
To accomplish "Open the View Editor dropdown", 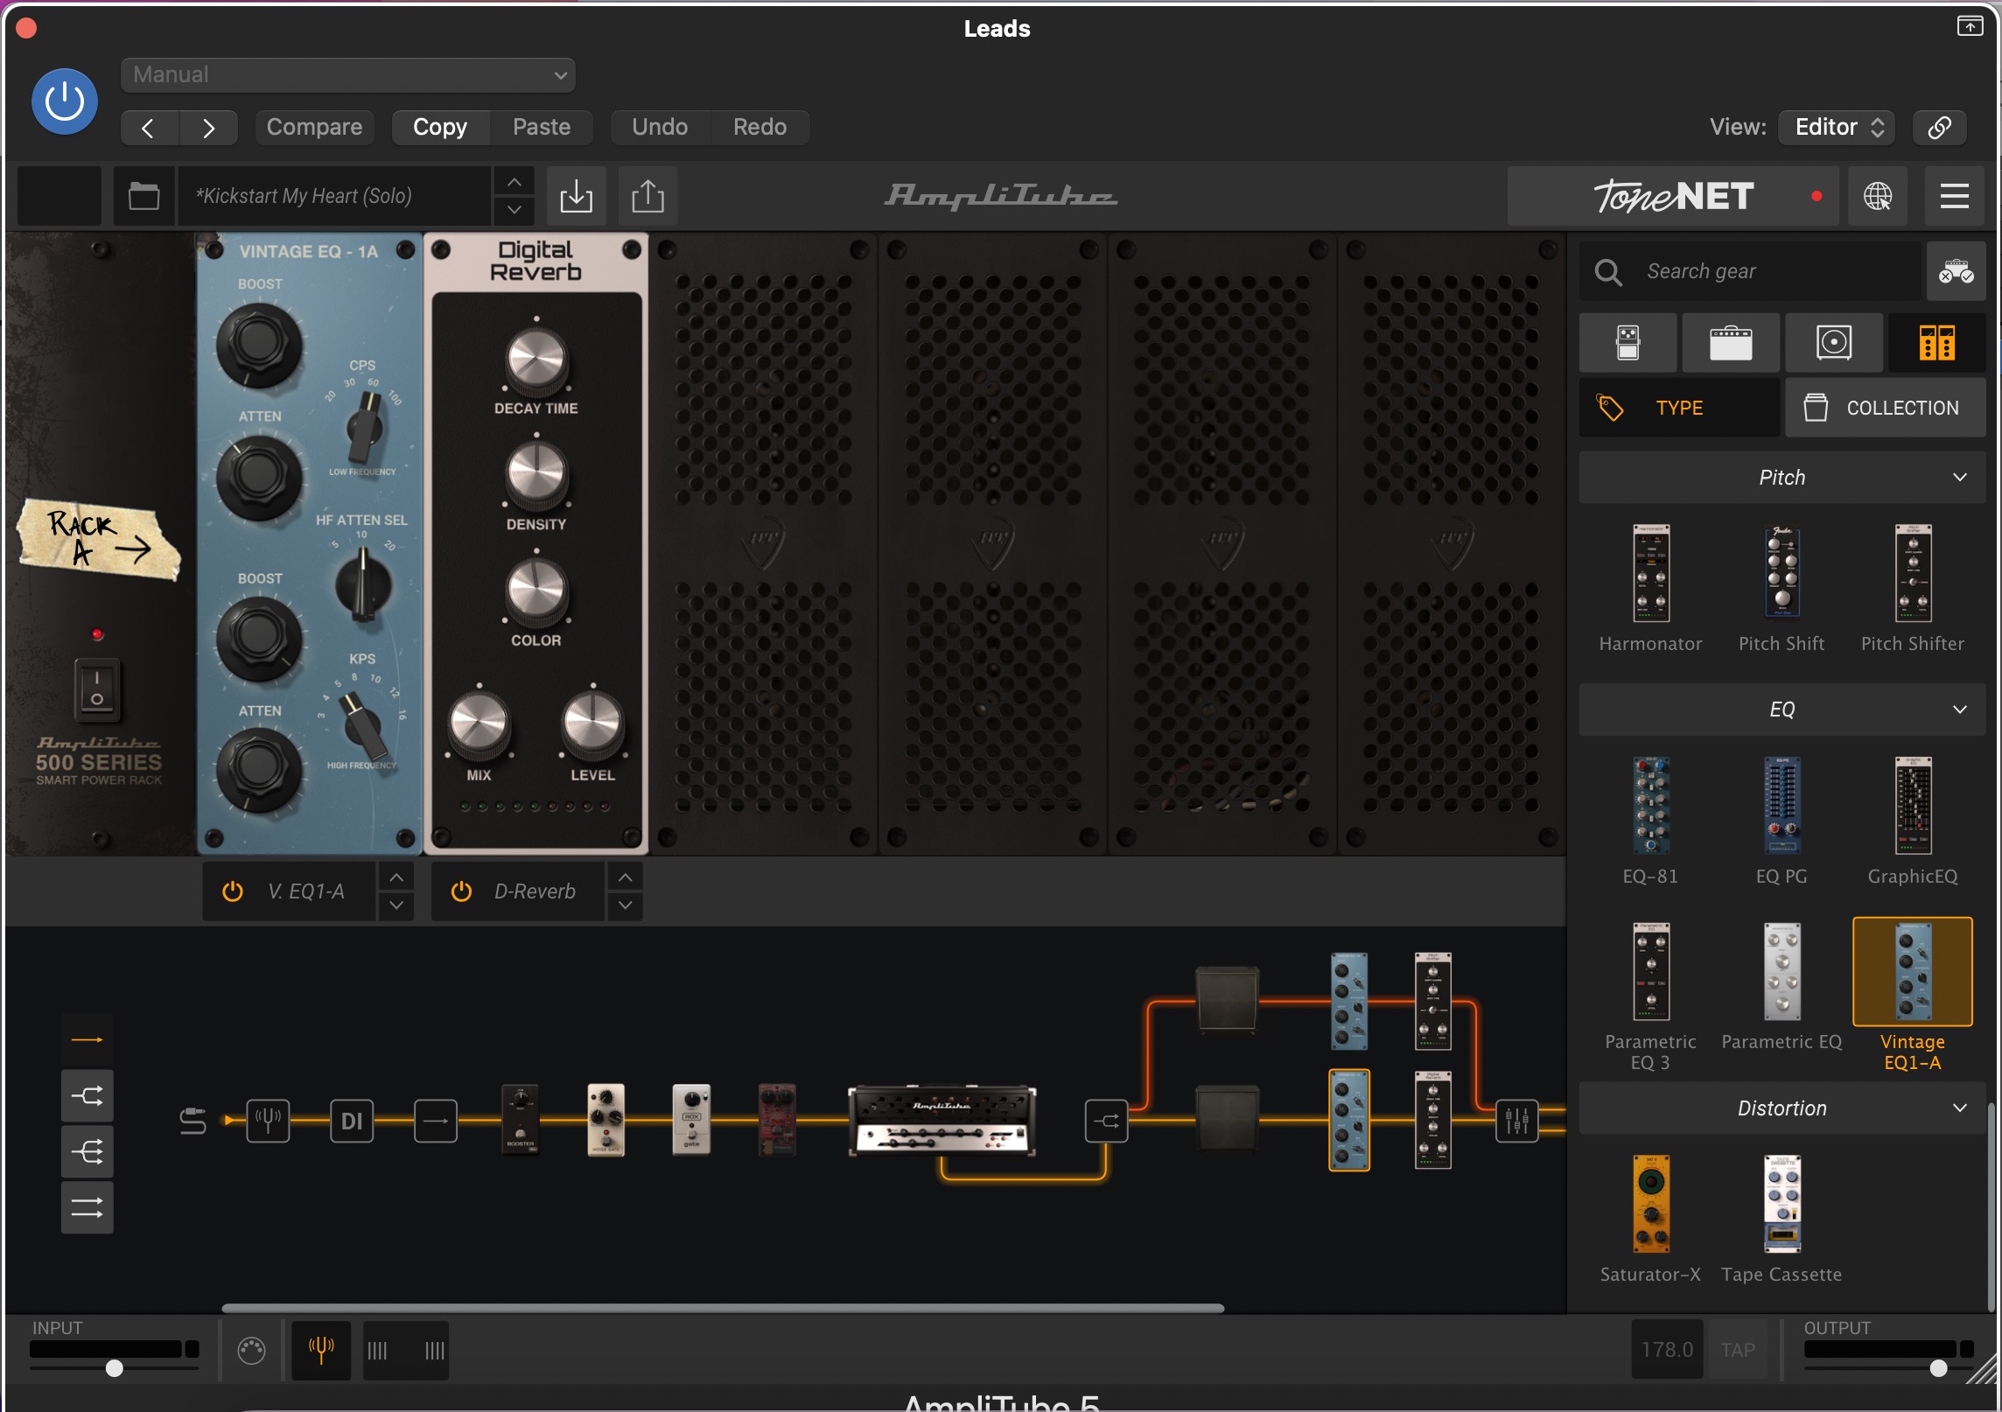I will click(1837, 128).
